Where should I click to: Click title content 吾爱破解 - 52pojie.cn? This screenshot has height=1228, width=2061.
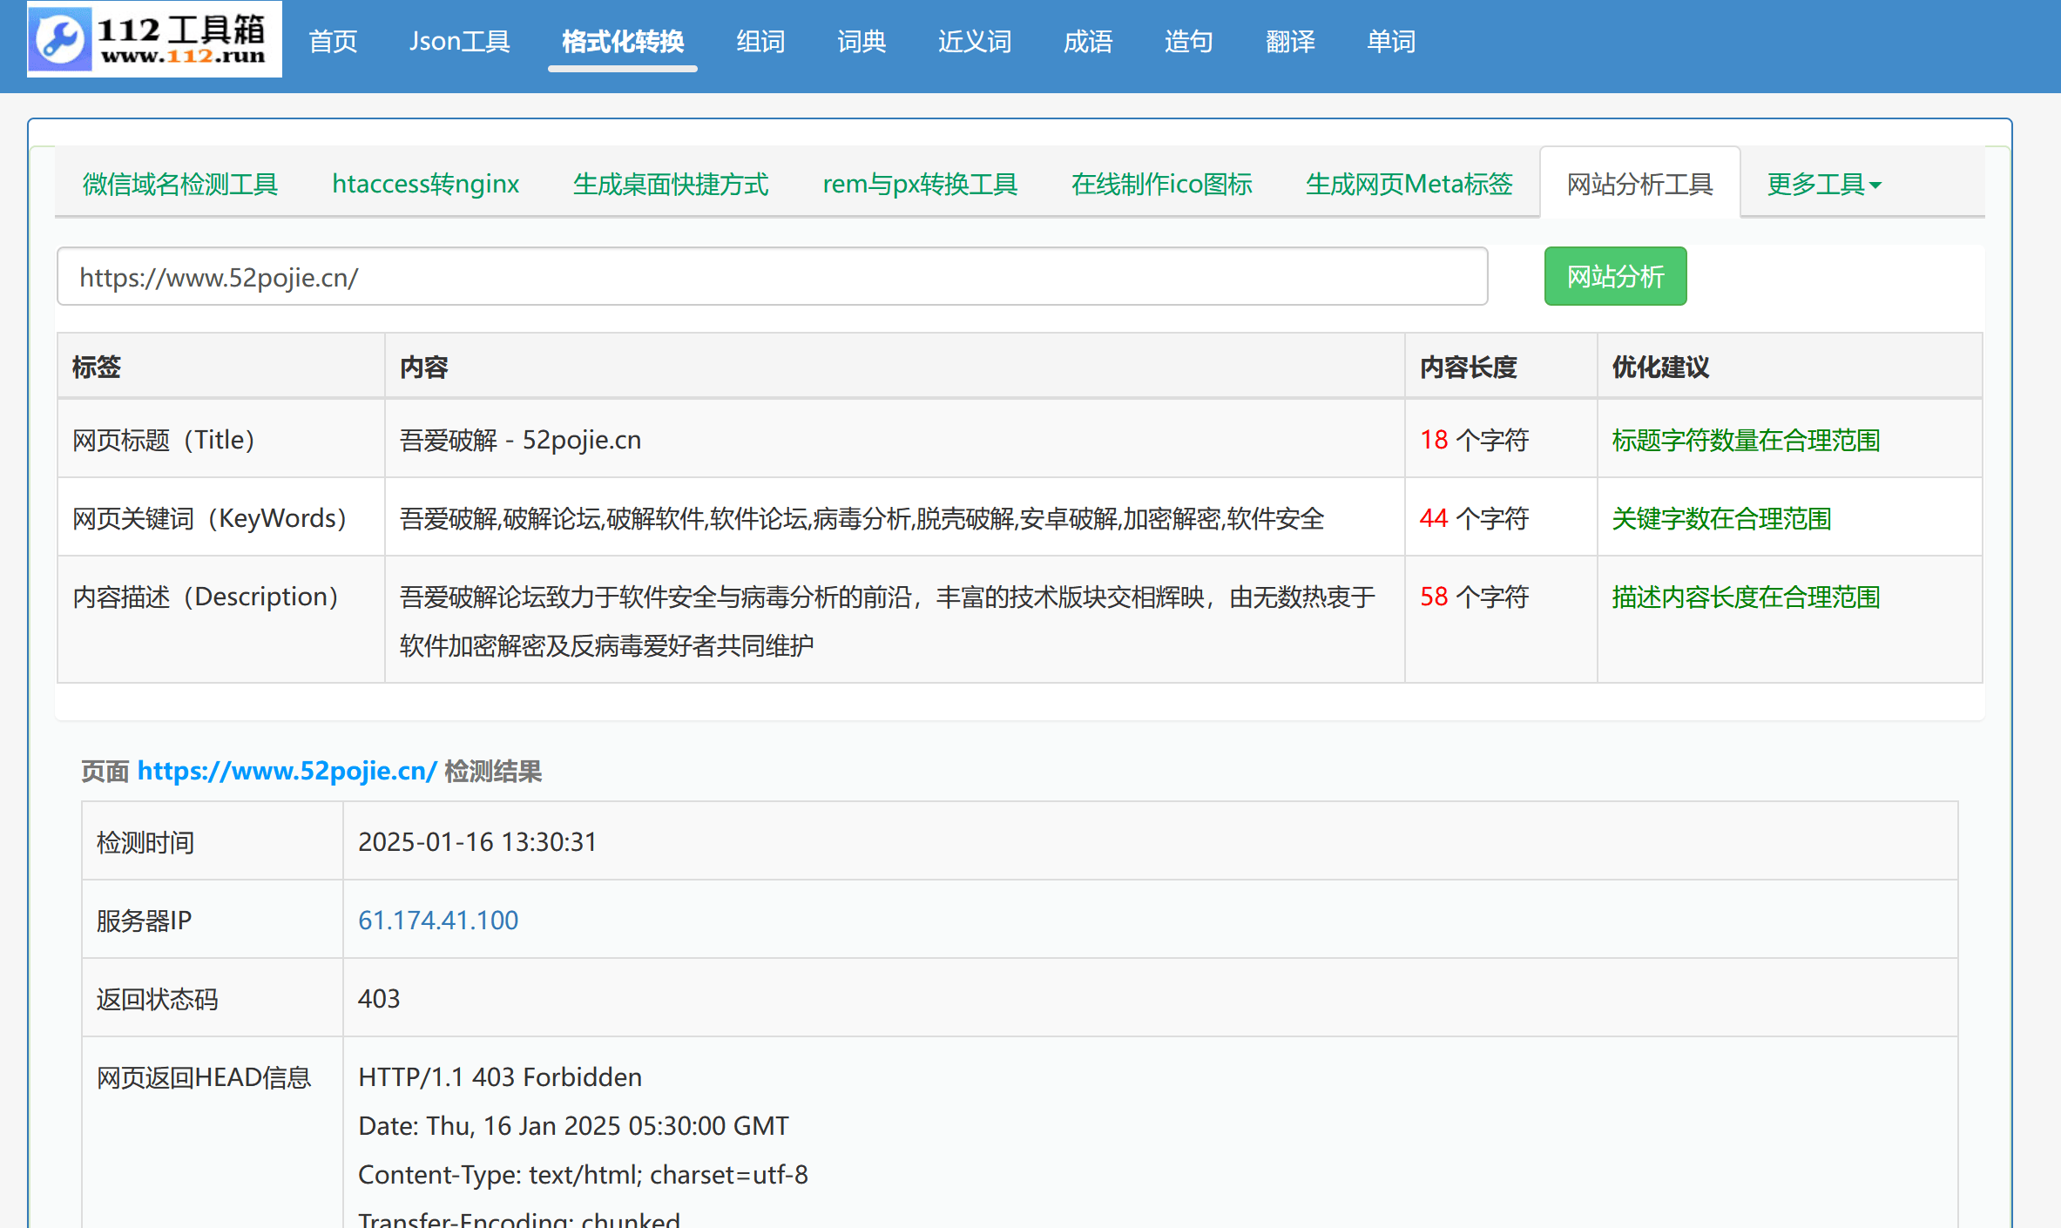(x=520, y=440)
